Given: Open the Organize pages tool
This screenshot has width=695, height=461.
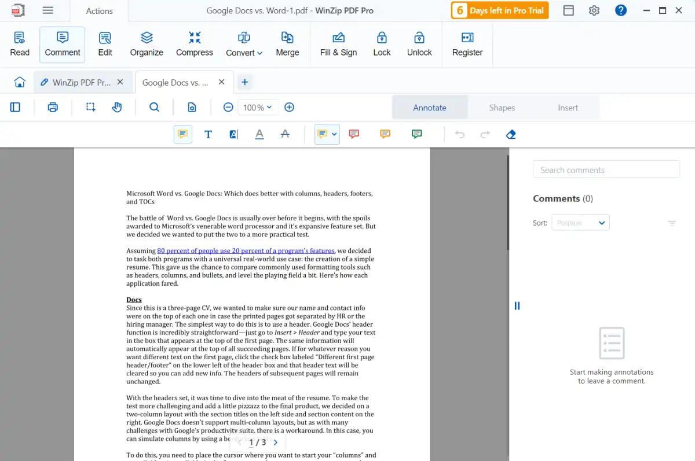Looking at the screenshot, I should pos(147,45).
